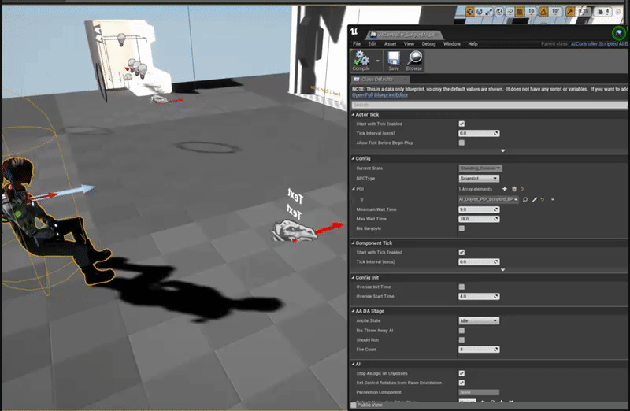Screen dimensions: 630x411
Task: Disable Start with Tick Enabled under Actor Tick
Action: coord(461,124)
